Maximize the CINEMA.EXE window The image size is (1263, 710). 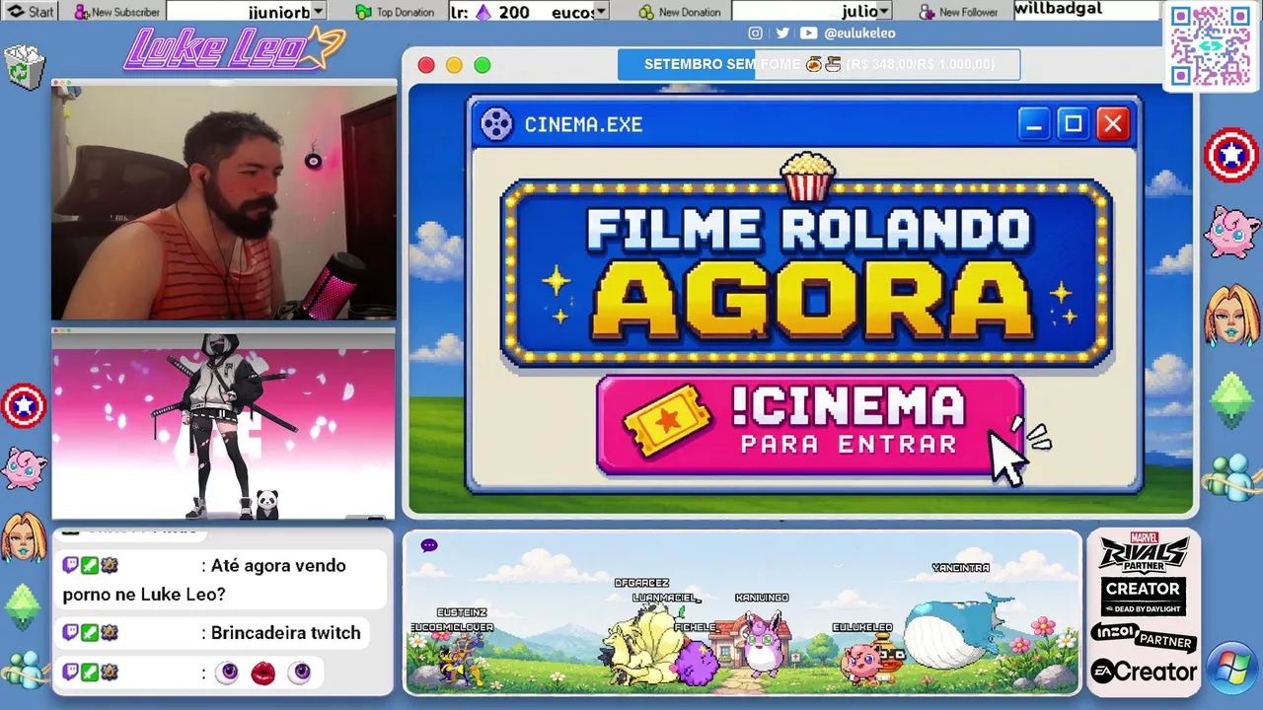tap(1073, 124)
